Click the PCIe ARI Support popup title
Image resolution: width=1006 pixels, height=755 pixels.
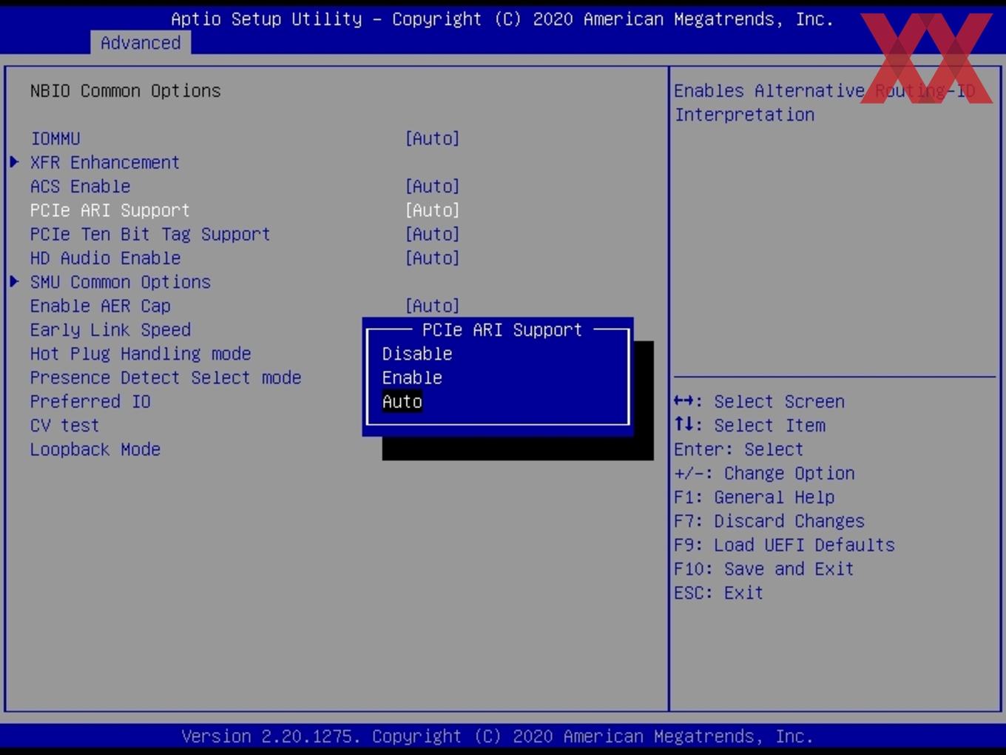point(502,330)
